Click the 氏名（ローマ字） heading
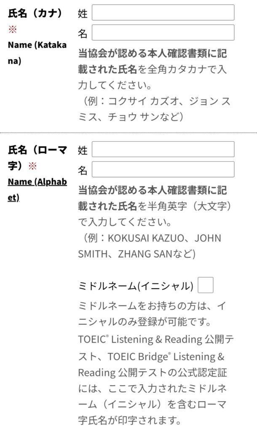This screenshot has height=432, width=257. 37,150
